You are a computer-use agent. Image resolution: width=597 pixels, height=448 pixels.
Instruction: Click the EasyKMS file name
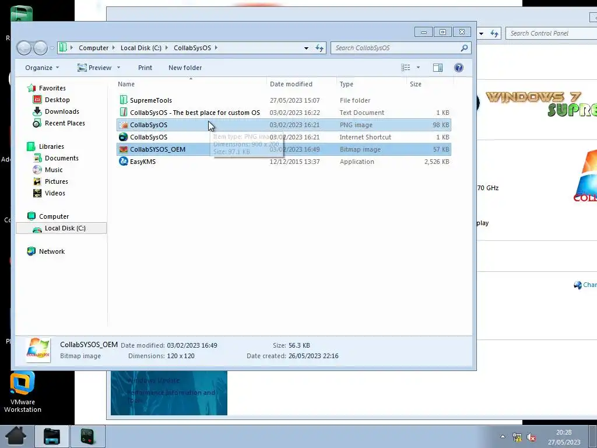[143, 162]
